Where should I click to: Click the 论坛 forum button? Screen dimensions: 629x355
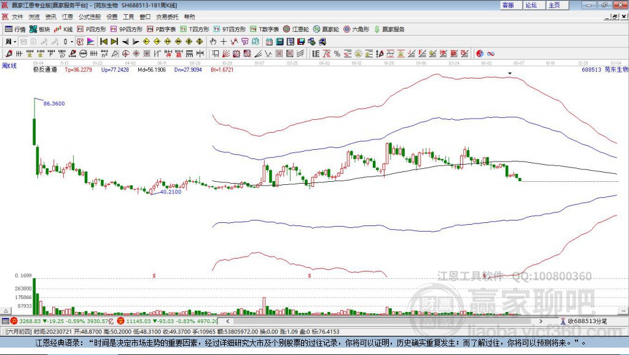click(x=533, y=5)
